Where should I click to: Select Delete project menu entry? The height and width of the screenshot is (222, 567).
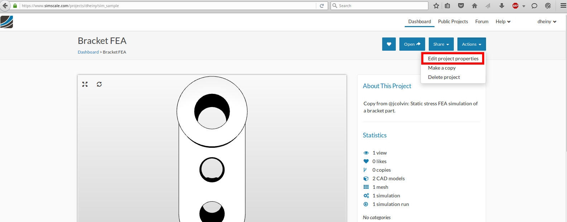tap(444, 77)
